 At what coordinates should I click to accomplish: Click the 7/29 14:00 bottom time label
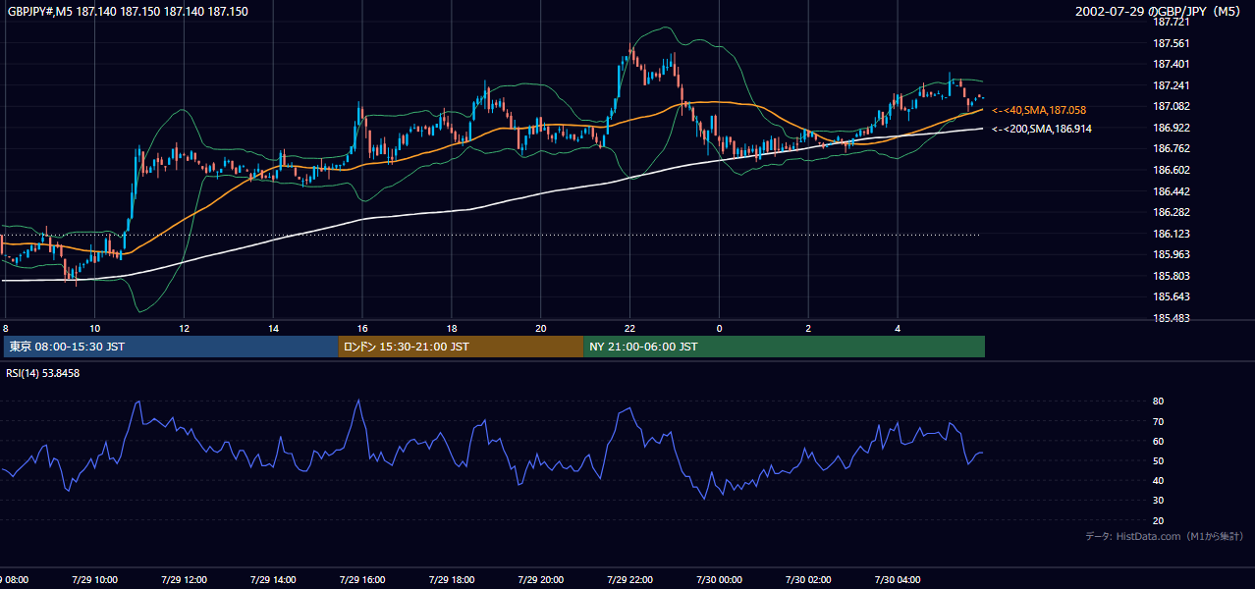(x=273, y=579)
